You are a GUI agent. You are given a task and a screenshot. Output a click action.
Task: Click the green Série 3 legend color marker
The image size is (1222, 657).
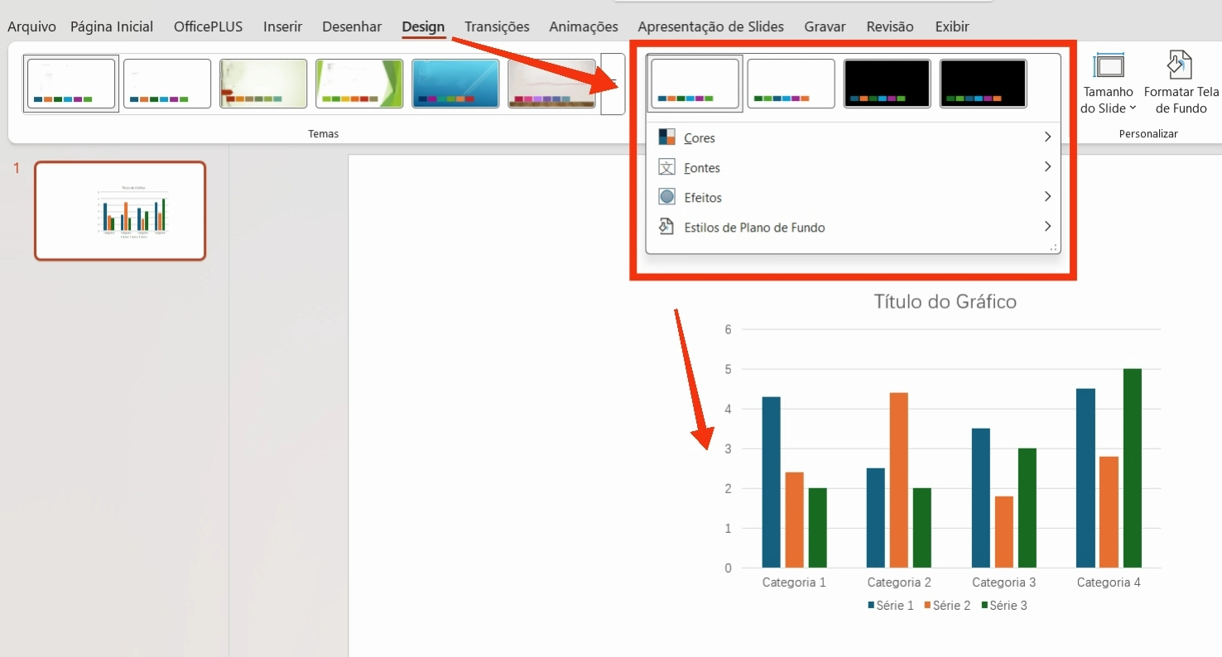[984, 606]
